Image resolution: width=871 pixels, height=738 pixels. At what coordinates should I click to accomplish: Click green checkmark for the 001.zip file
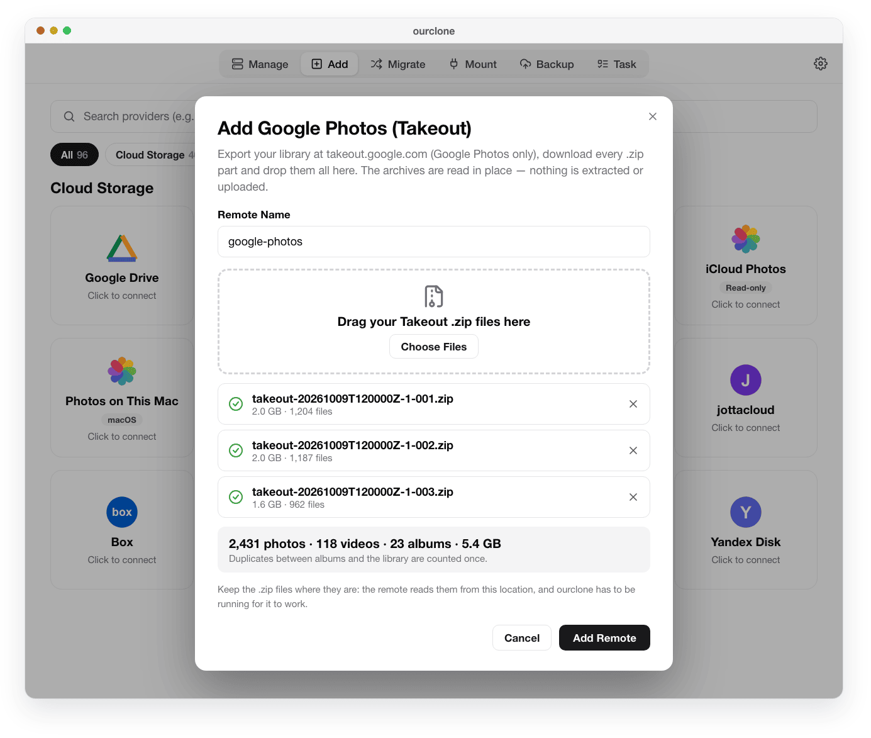(236, 404)
